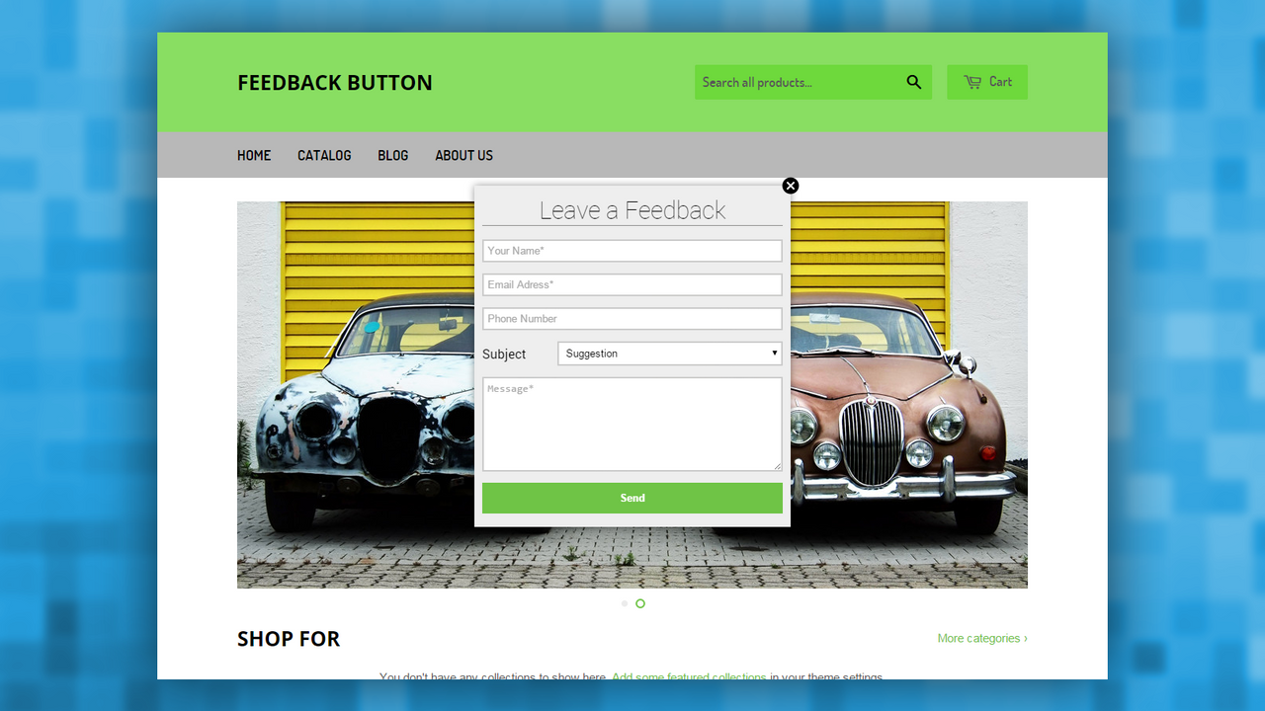Send the feedback form

click(632, 498)
